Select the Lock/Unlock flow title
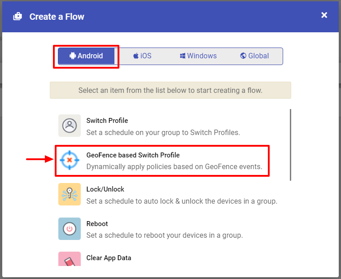Viewport: 341px width, 279px height. pyautogui.click(x=105, y=189)
